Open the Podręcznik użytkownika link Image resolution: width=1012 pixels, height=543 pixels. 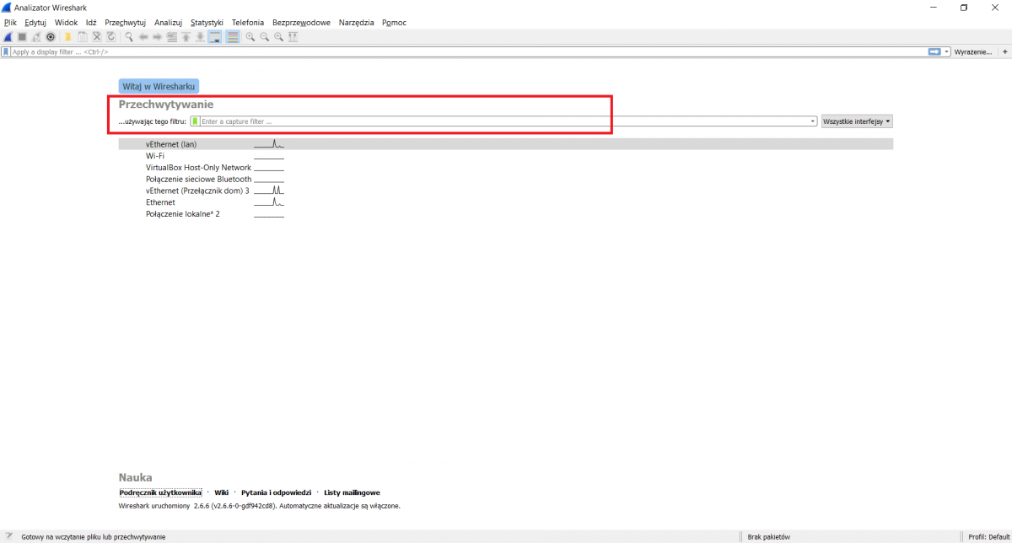tap(160, 492)
